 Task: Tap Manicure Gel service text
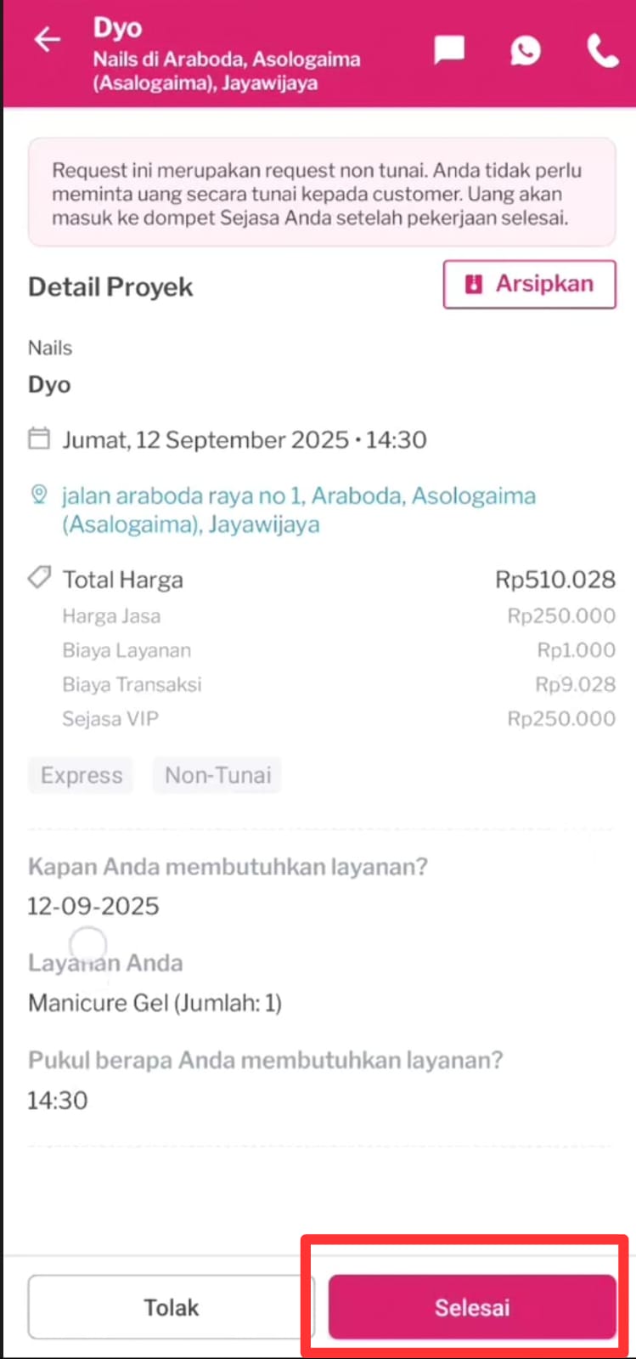coord(155,1003)
